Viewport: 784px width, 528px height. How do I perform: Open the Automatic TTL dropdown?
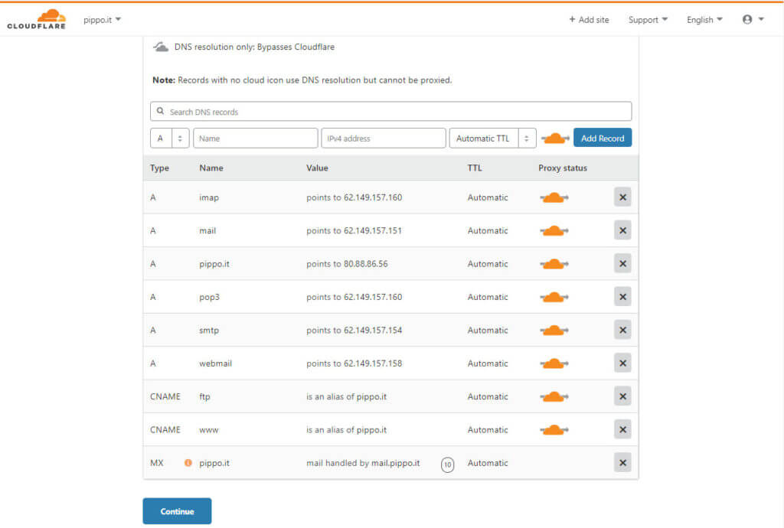tap(492, 139)
